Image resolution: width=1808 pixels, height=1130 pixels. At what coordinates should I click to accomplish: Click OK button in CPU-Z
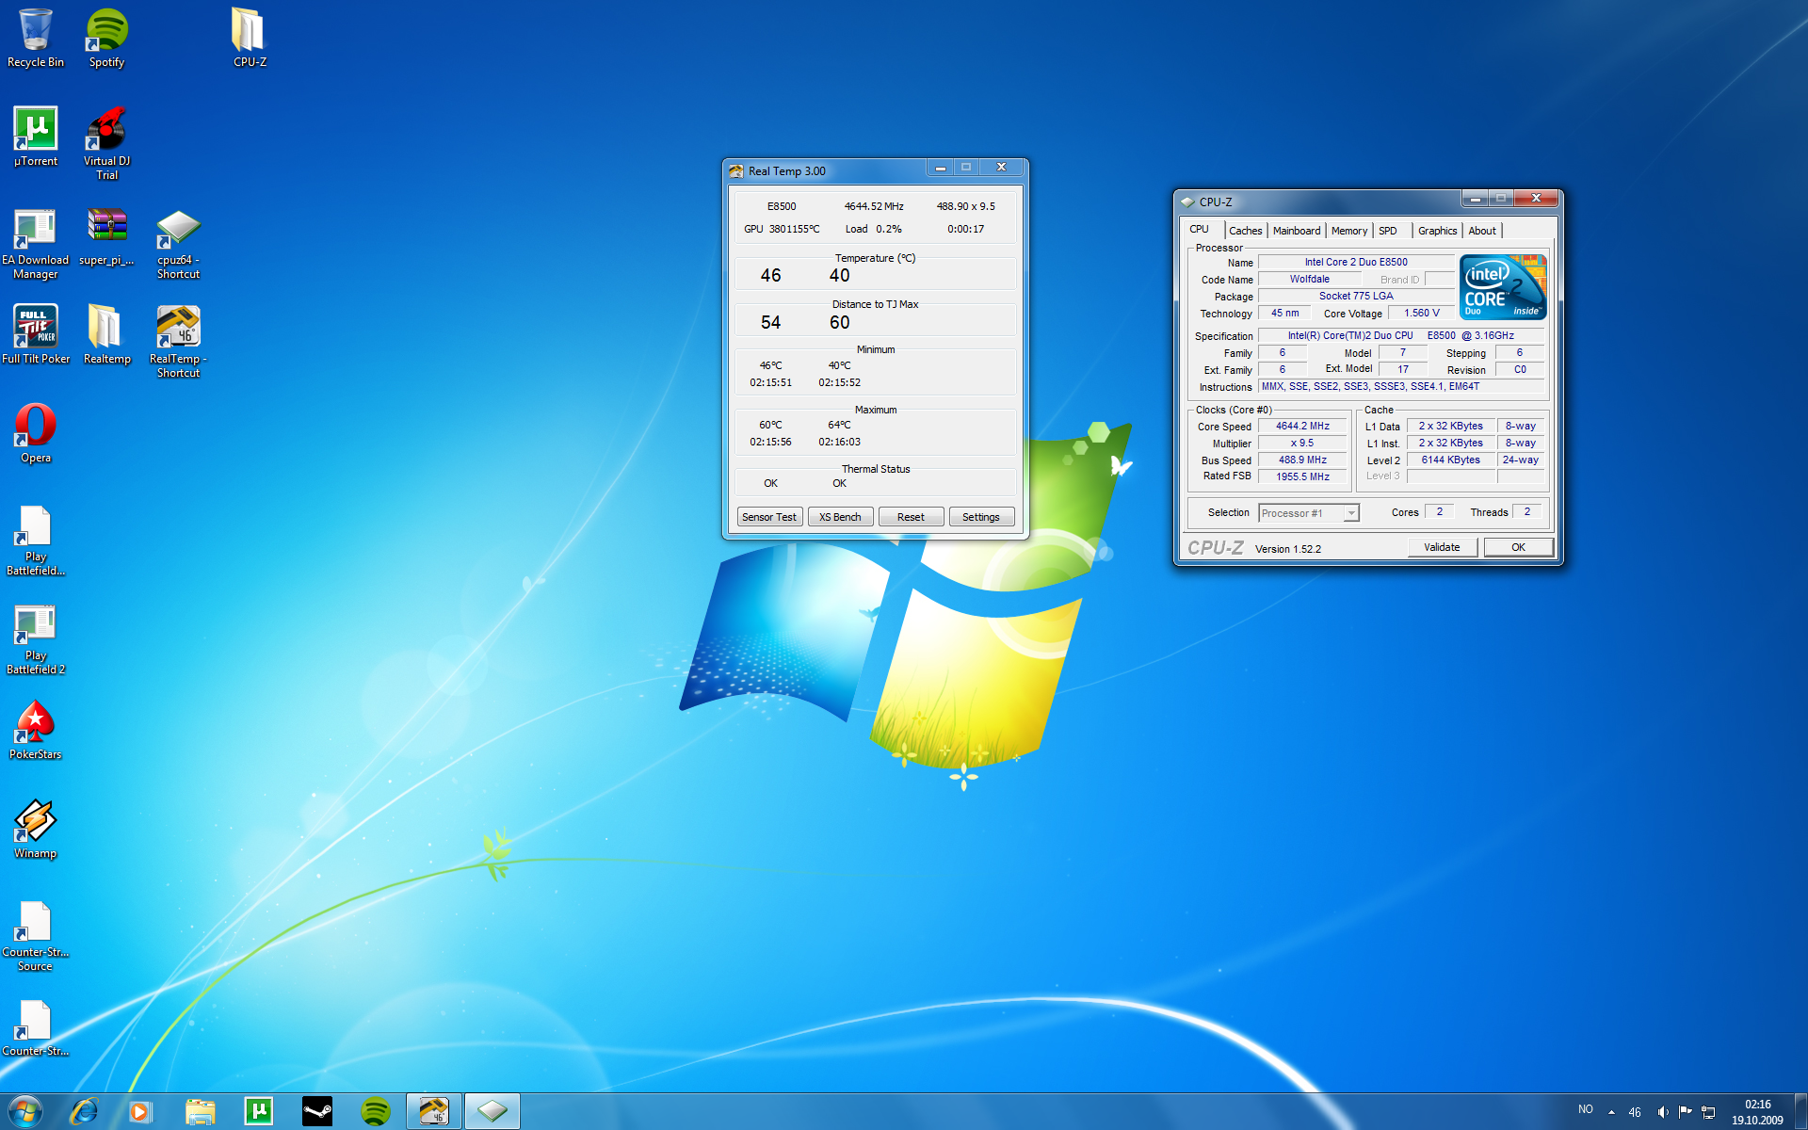(1518, 547)
